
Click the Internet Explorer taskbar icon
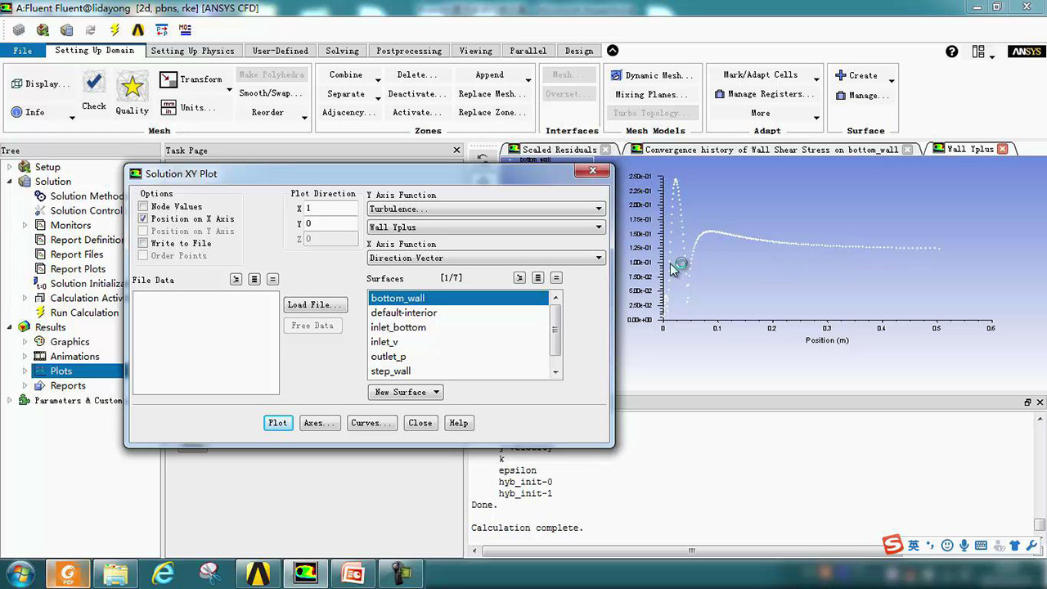164,573
